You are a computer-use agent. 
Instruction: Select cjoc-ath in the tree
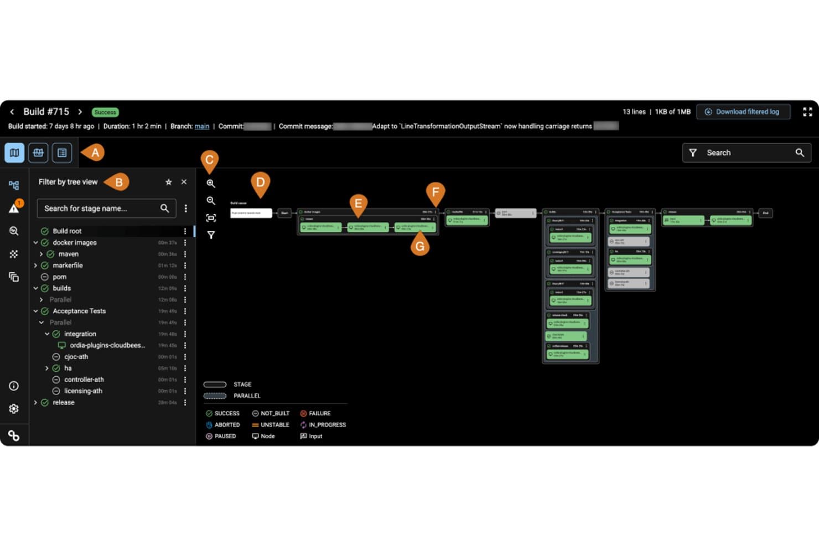tap(76, 357)
